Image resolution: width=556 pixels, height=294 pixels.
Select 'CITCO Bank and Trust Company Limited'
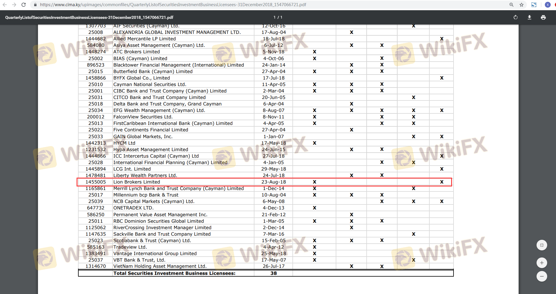pyautogui.click(x=160, y=98)
